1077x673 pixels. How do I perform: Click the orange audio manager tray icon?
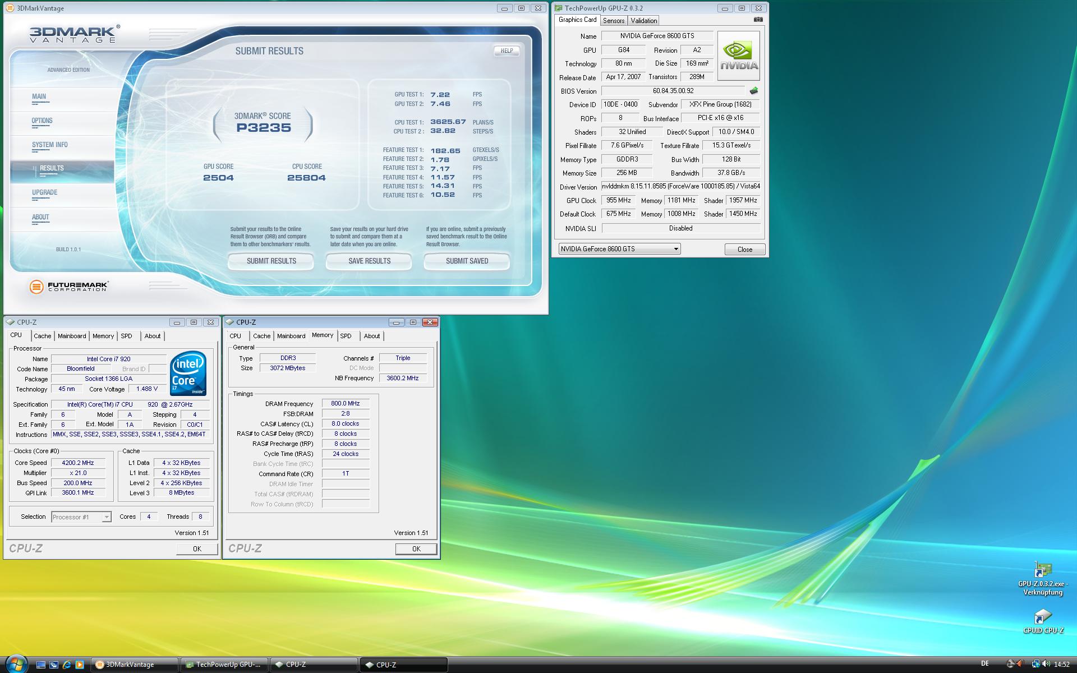1021,664
